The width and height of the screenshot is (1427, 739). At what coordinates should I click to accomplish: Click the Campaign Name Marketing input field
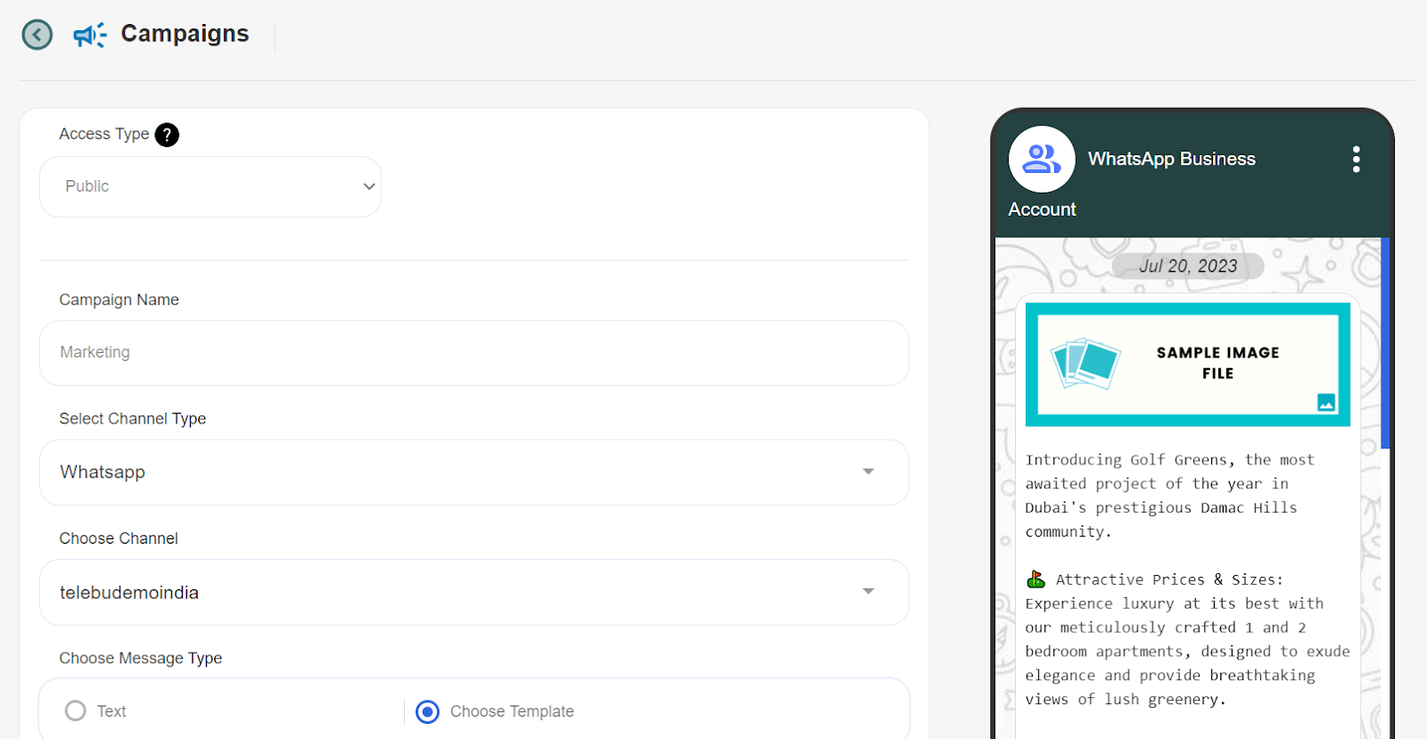point(474,353)
